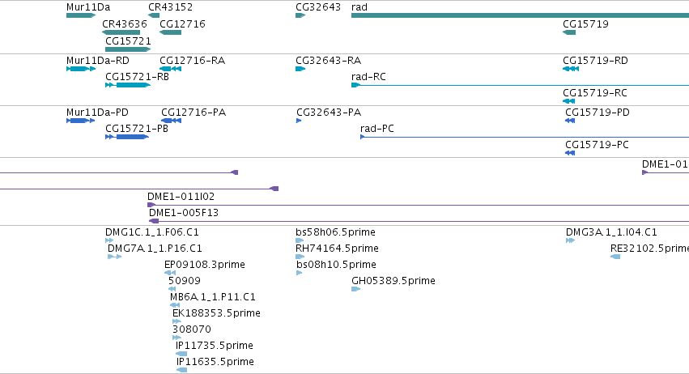Select the CG15721 gene bar
689x374 pixels.
coord(128,49)
